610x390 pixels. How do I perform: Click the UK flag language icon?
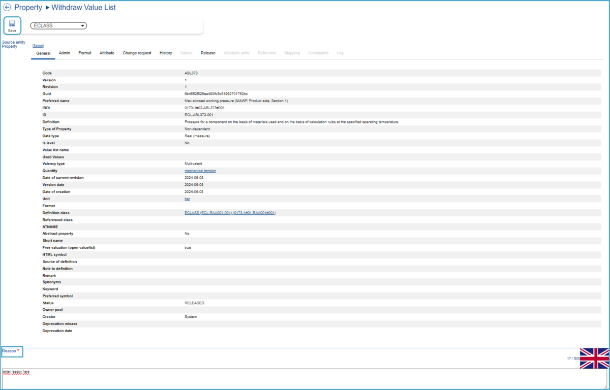click(594, 358)
